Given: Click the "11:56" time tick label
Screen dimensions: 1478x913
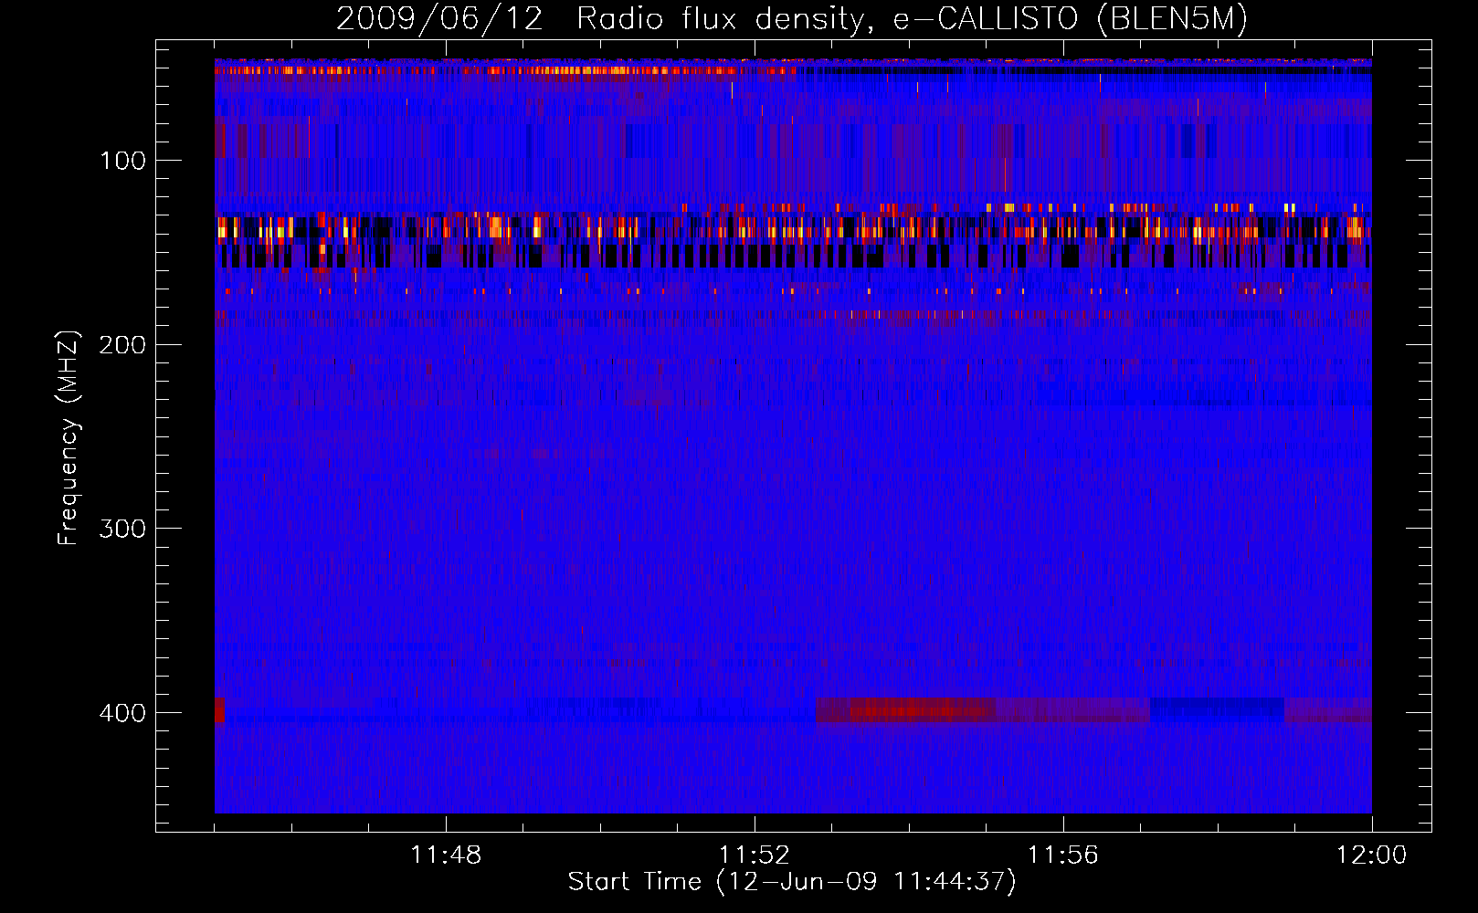Looking at the screenshot, I should pos(1063,855).
